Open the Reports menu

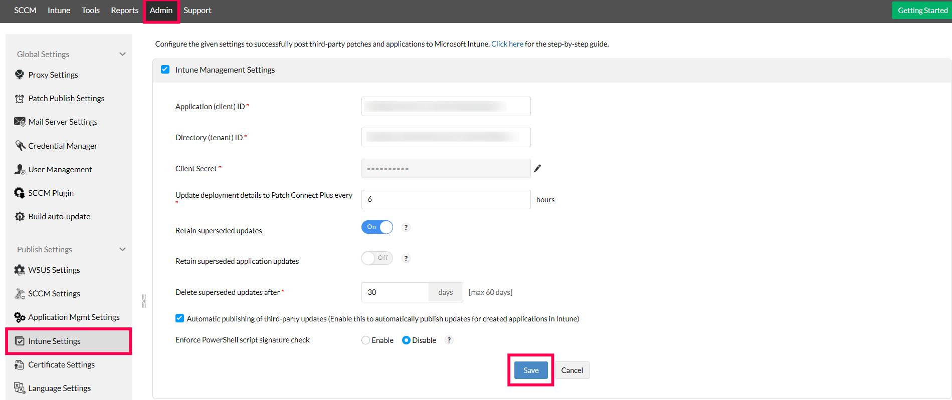pos(124,10)
